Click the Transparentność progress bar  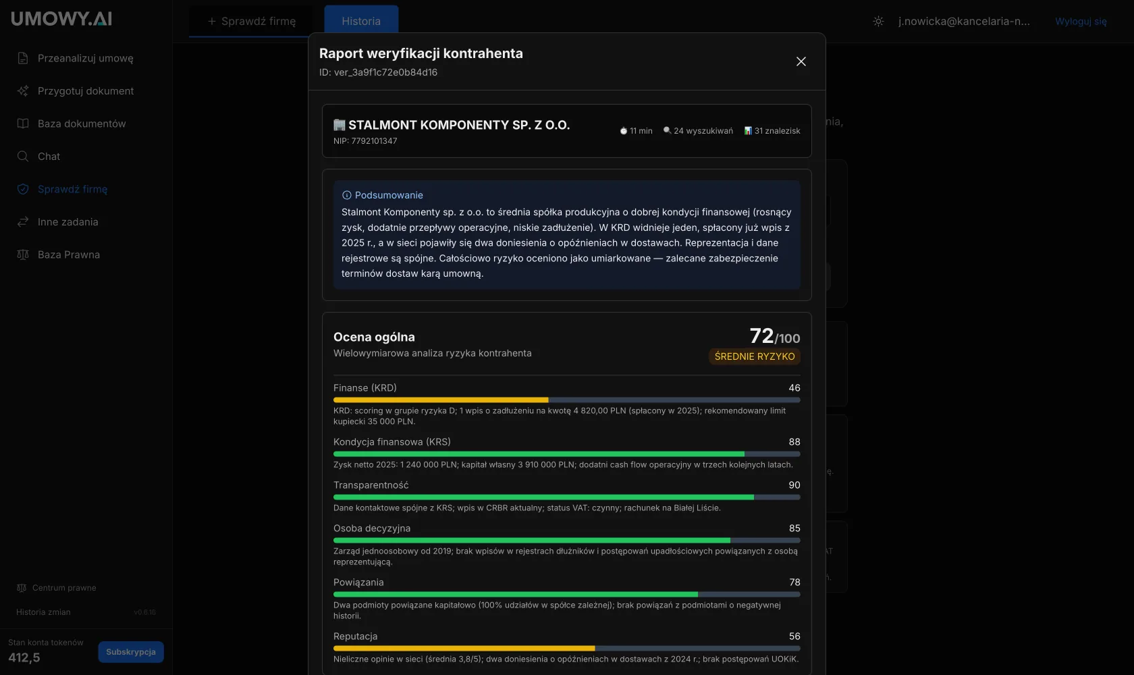point(567,497)
